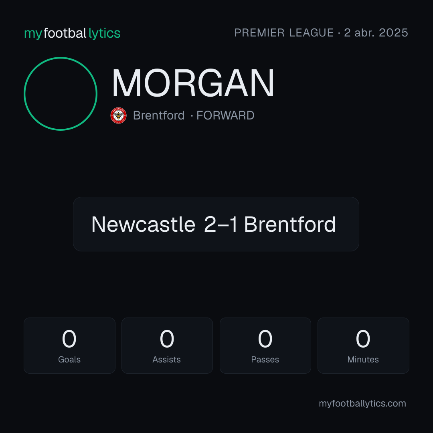433x433 pixels.
Task: Click the zero value above Minutes
Action: (x=363, y=339)
